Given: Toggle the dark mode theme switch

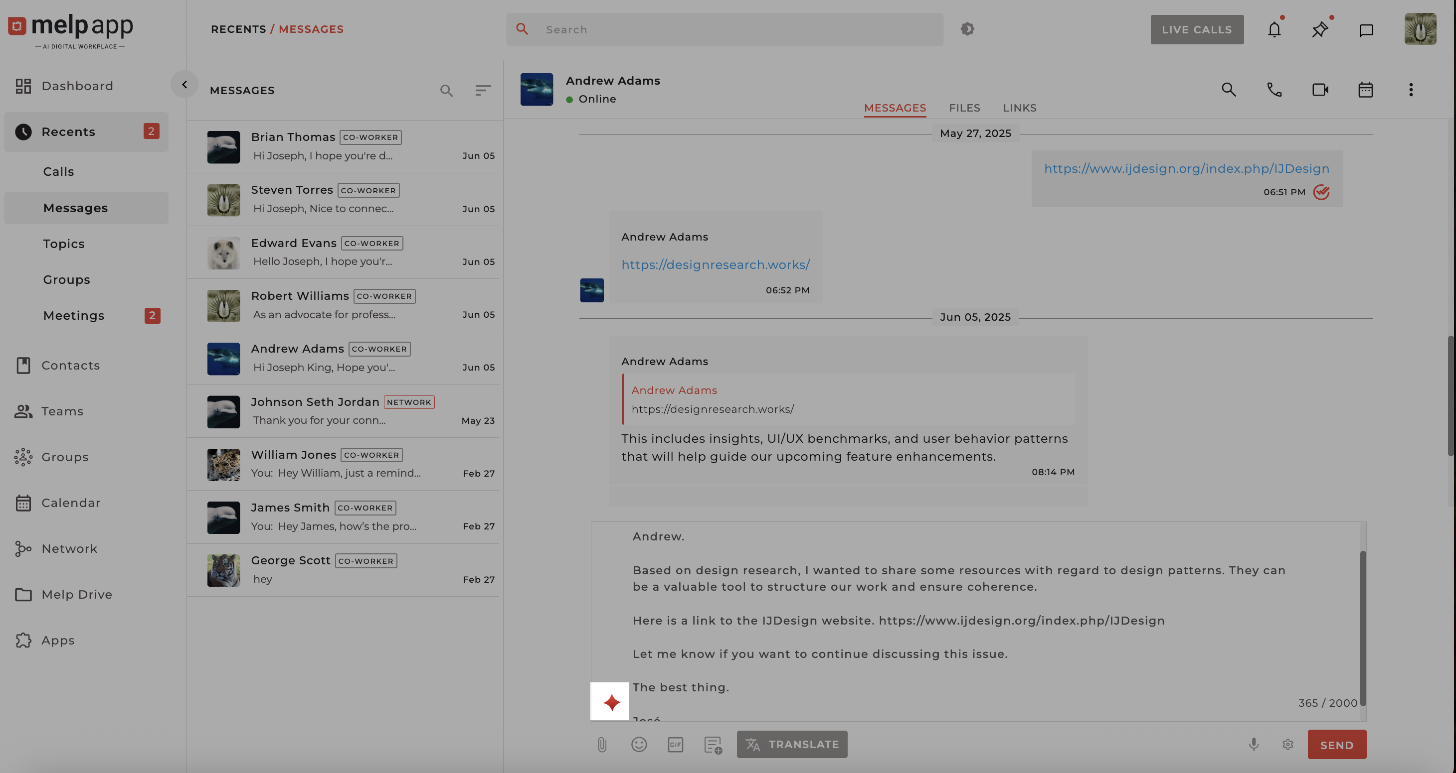Looking at the screenshot, I should 967,29.
